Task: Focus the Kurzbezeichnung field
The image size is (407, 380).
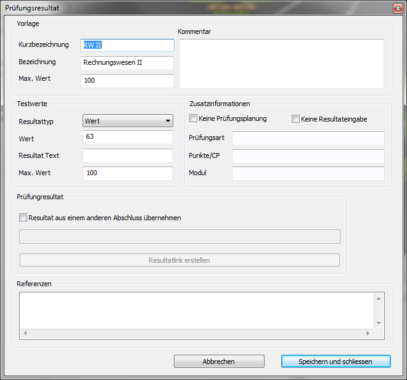Action: coord(127,45)
